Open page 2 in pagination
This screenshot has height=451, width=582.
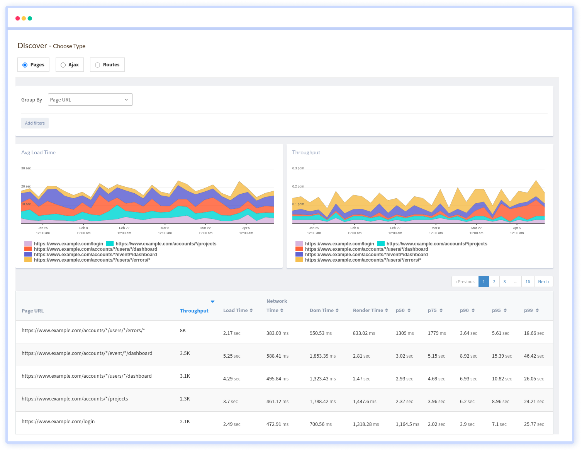point(494,282)
